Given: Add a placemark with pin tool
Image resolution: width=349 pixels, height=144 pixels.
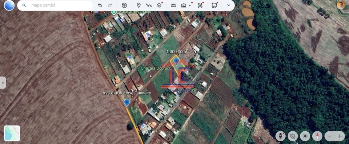Looking at the screenshot, I should 139,5.
